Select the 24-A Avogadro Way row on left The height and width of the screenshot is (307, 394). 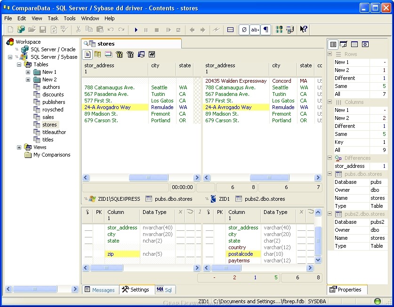coord(107,107)
